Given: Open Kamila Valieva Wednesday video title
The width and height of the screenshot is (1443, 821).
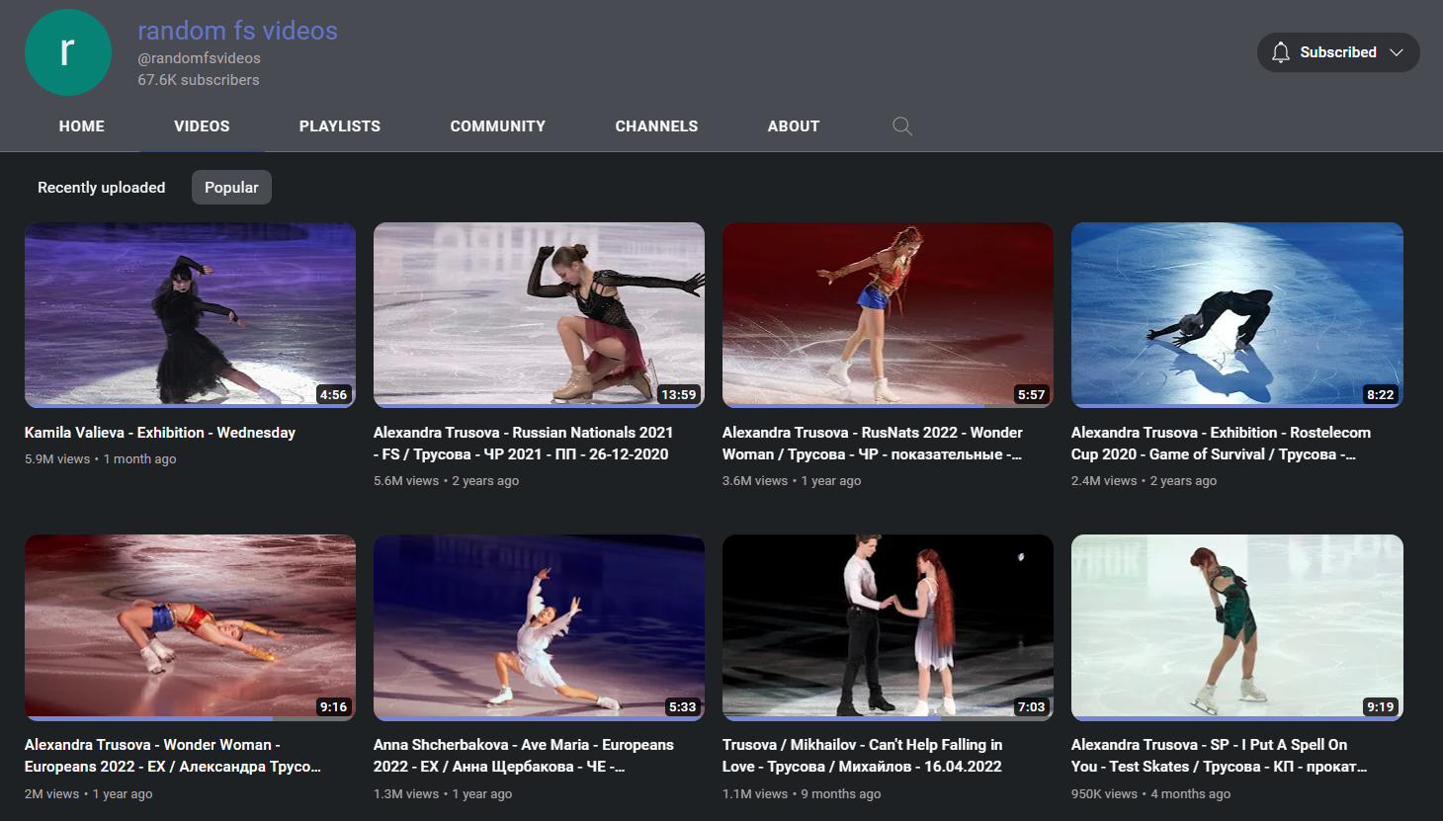Looking at the screenshot, I should pyautogui.click(x=160, y=433).
